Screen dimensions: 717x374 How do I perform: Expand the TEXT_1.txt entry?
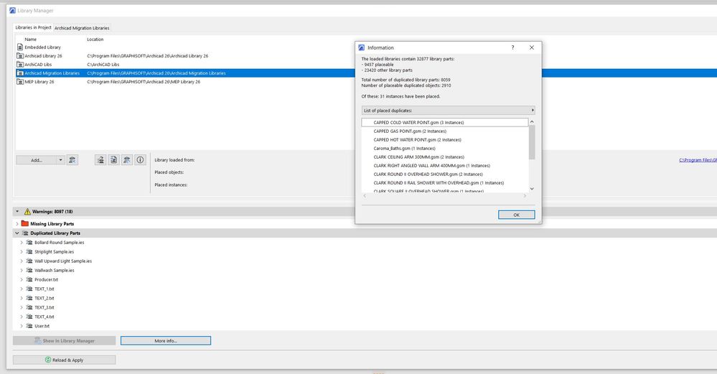point(22,289)
